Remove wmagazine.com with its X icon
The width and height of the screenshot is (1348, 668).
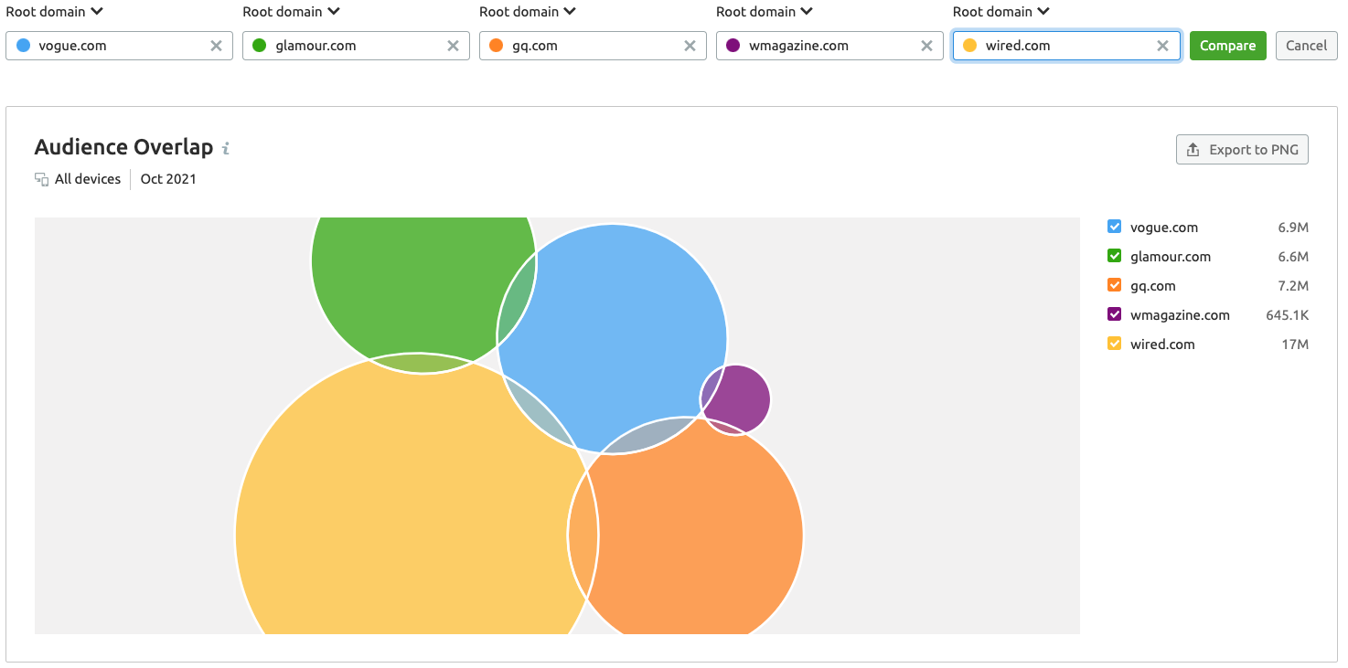pyautogui.click(x=926, y=46)
